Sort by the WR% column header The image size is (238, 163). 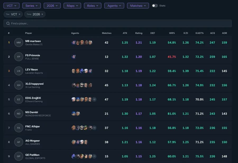[x=172, y=33]
